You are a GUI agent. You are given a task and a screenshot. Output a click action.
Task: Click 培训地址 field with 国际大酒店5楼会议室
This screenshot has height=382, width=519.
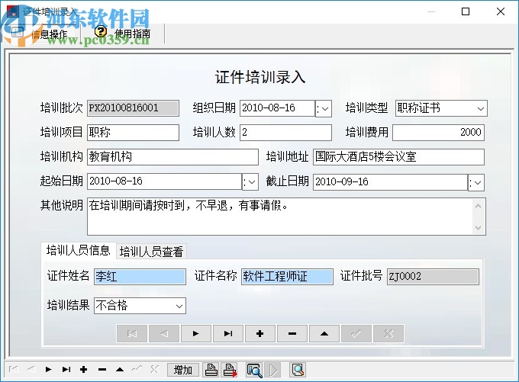(x=398, y=157)
